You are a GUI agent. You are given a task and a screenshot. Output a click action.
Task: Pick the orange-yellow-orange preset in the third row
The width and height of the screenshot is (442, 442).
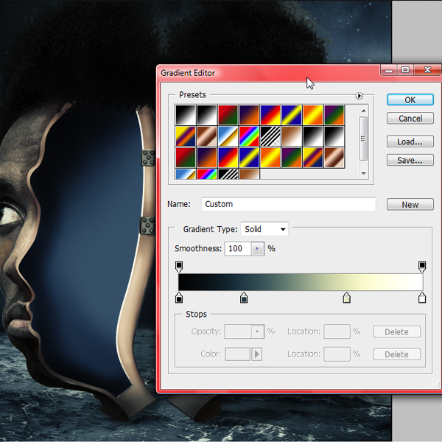tap(270, 158)
